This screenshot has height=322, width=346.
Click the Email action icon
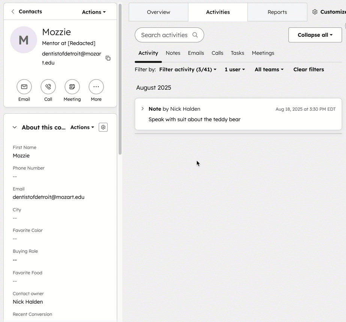coord(24,87)
